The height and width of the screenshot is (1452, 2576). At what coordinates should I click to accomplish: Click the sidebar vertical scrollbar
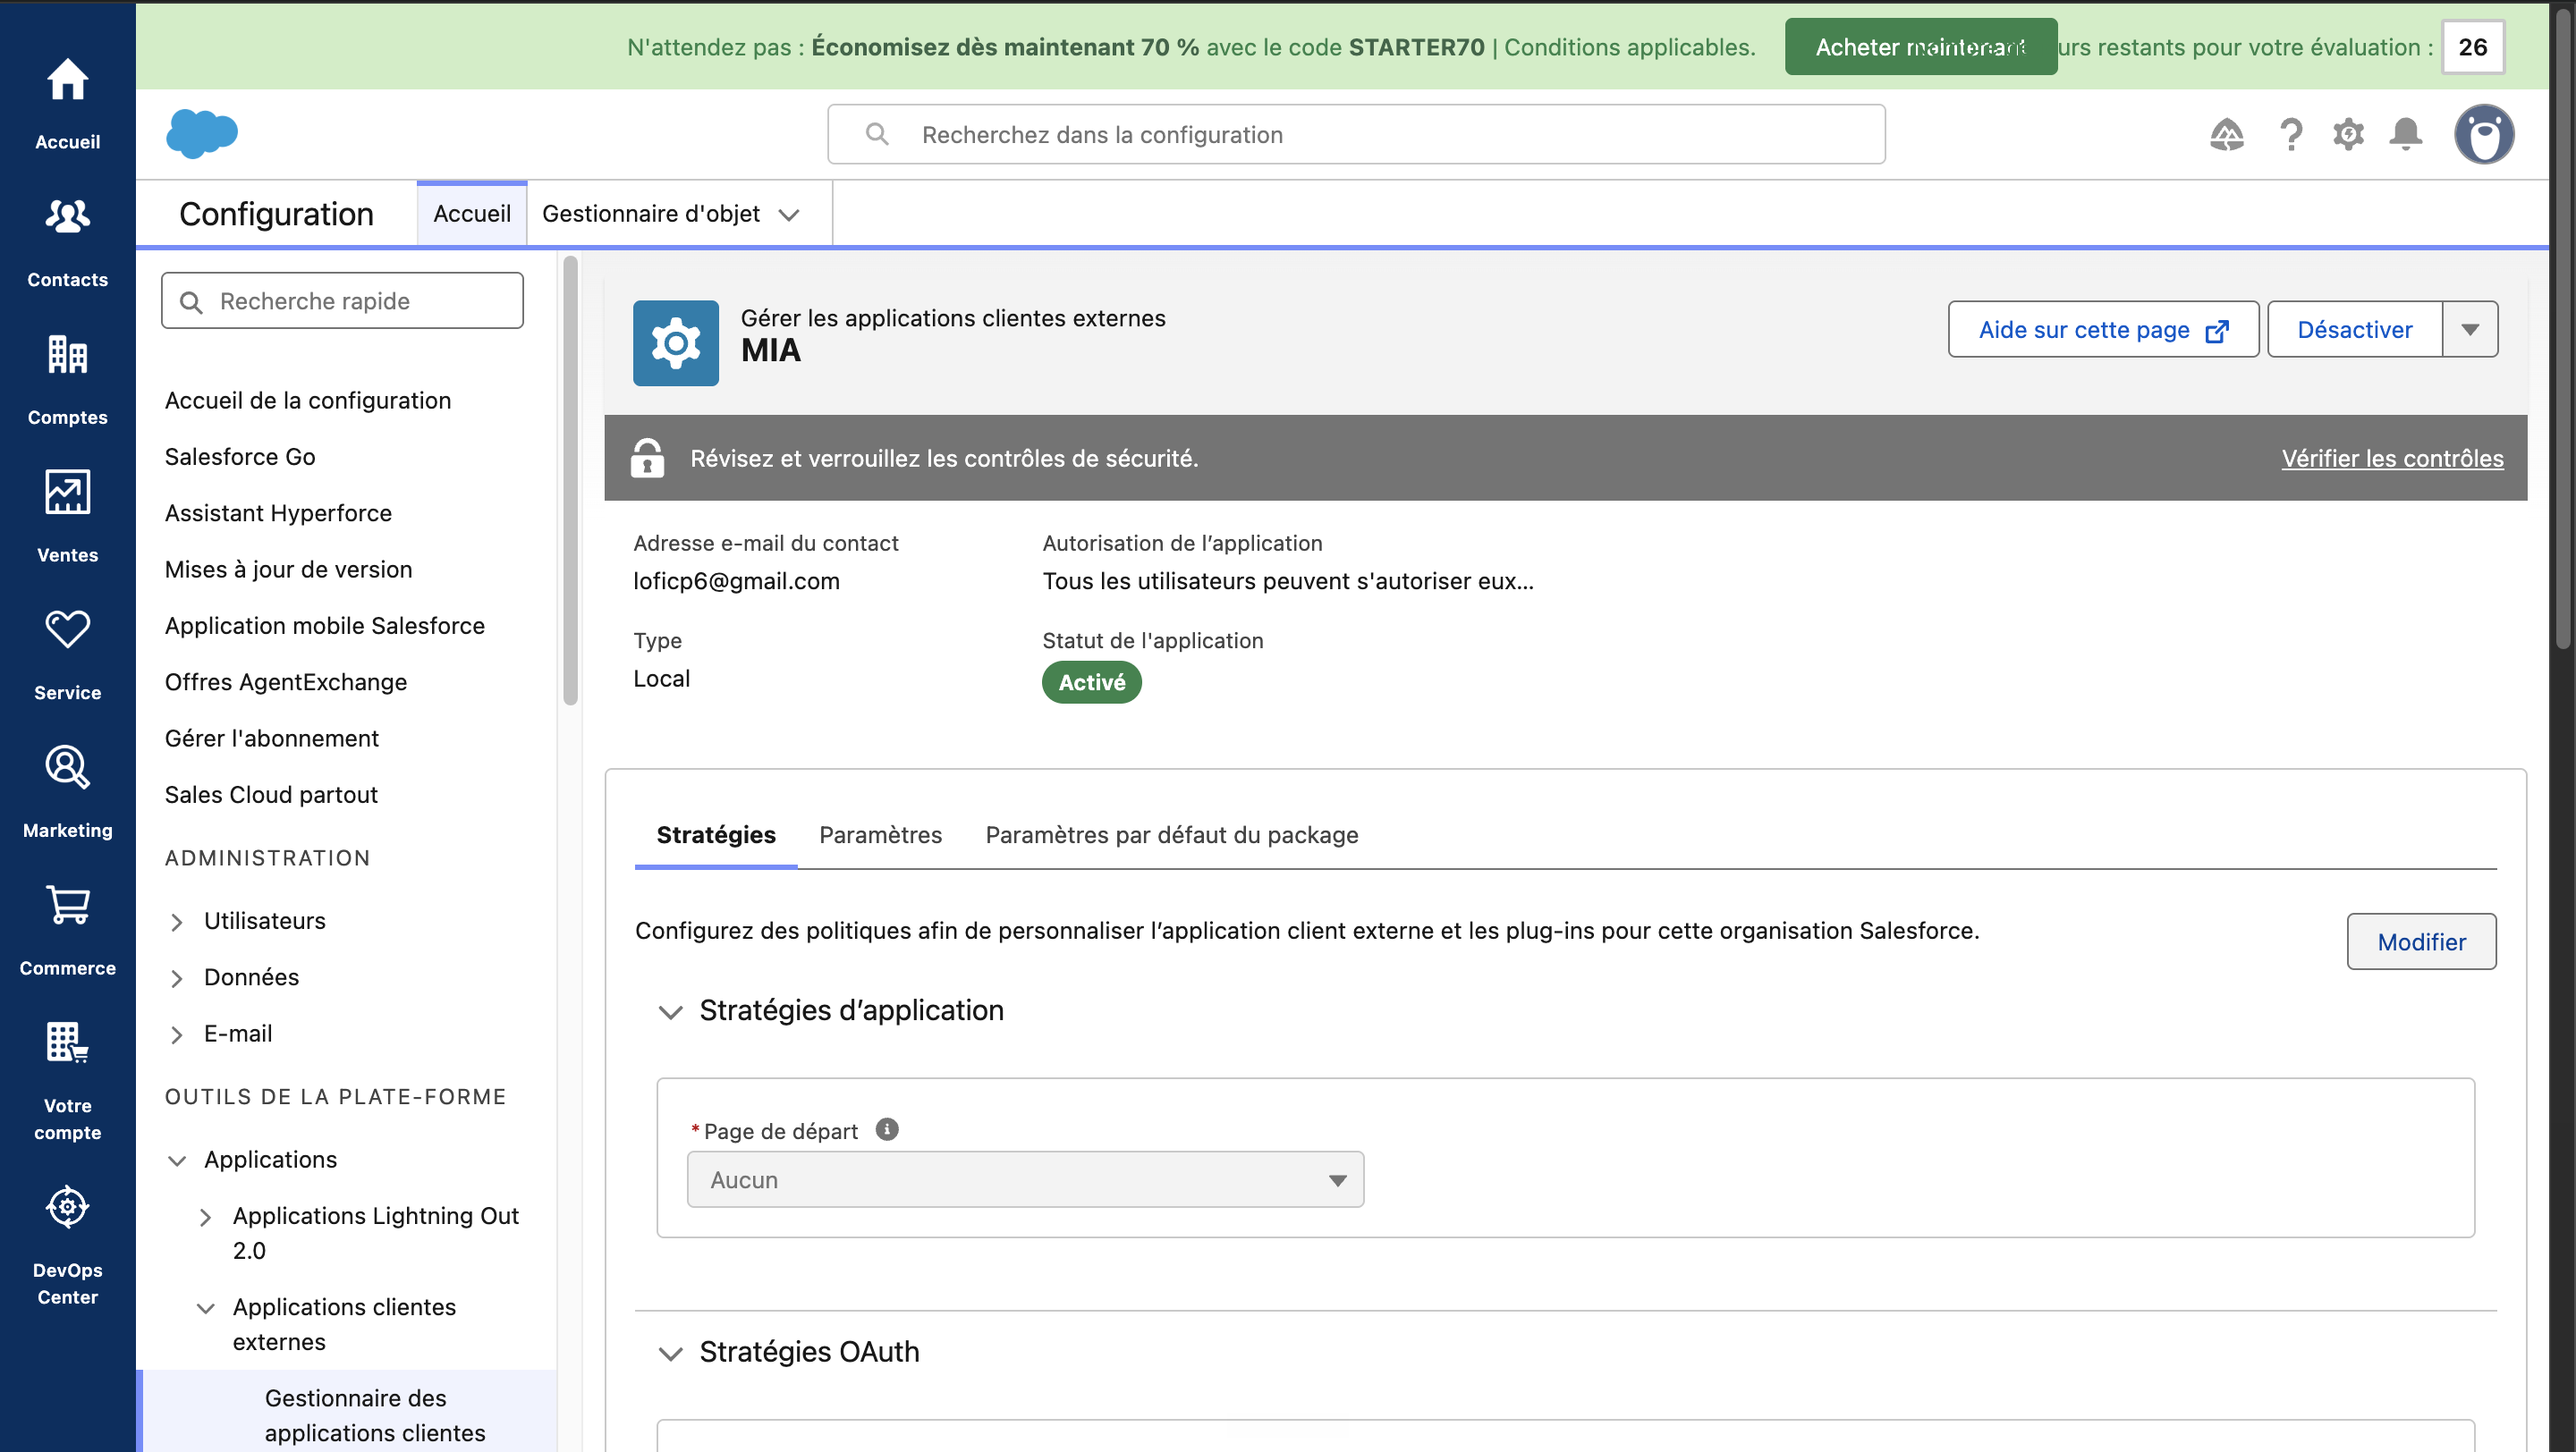[x=570, y=479]
